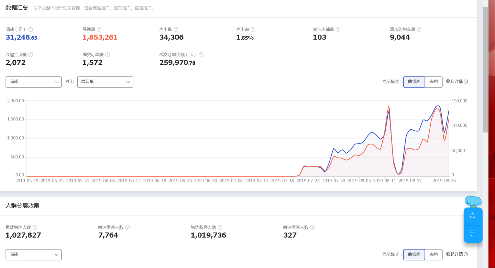
Task: Switch 数据汇总 display mode to 表格
Action: click(x=433, y=82)
